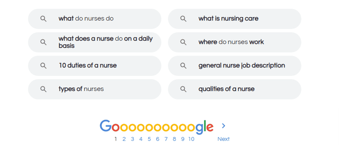Viewport: 339px width, 153px height.
Task: Open the 'Next' results page link
Action: [224, 139]
